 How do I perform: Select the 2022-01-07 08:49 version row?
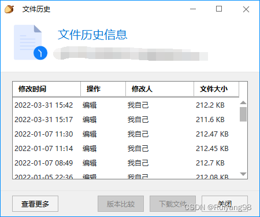[126, 163]
